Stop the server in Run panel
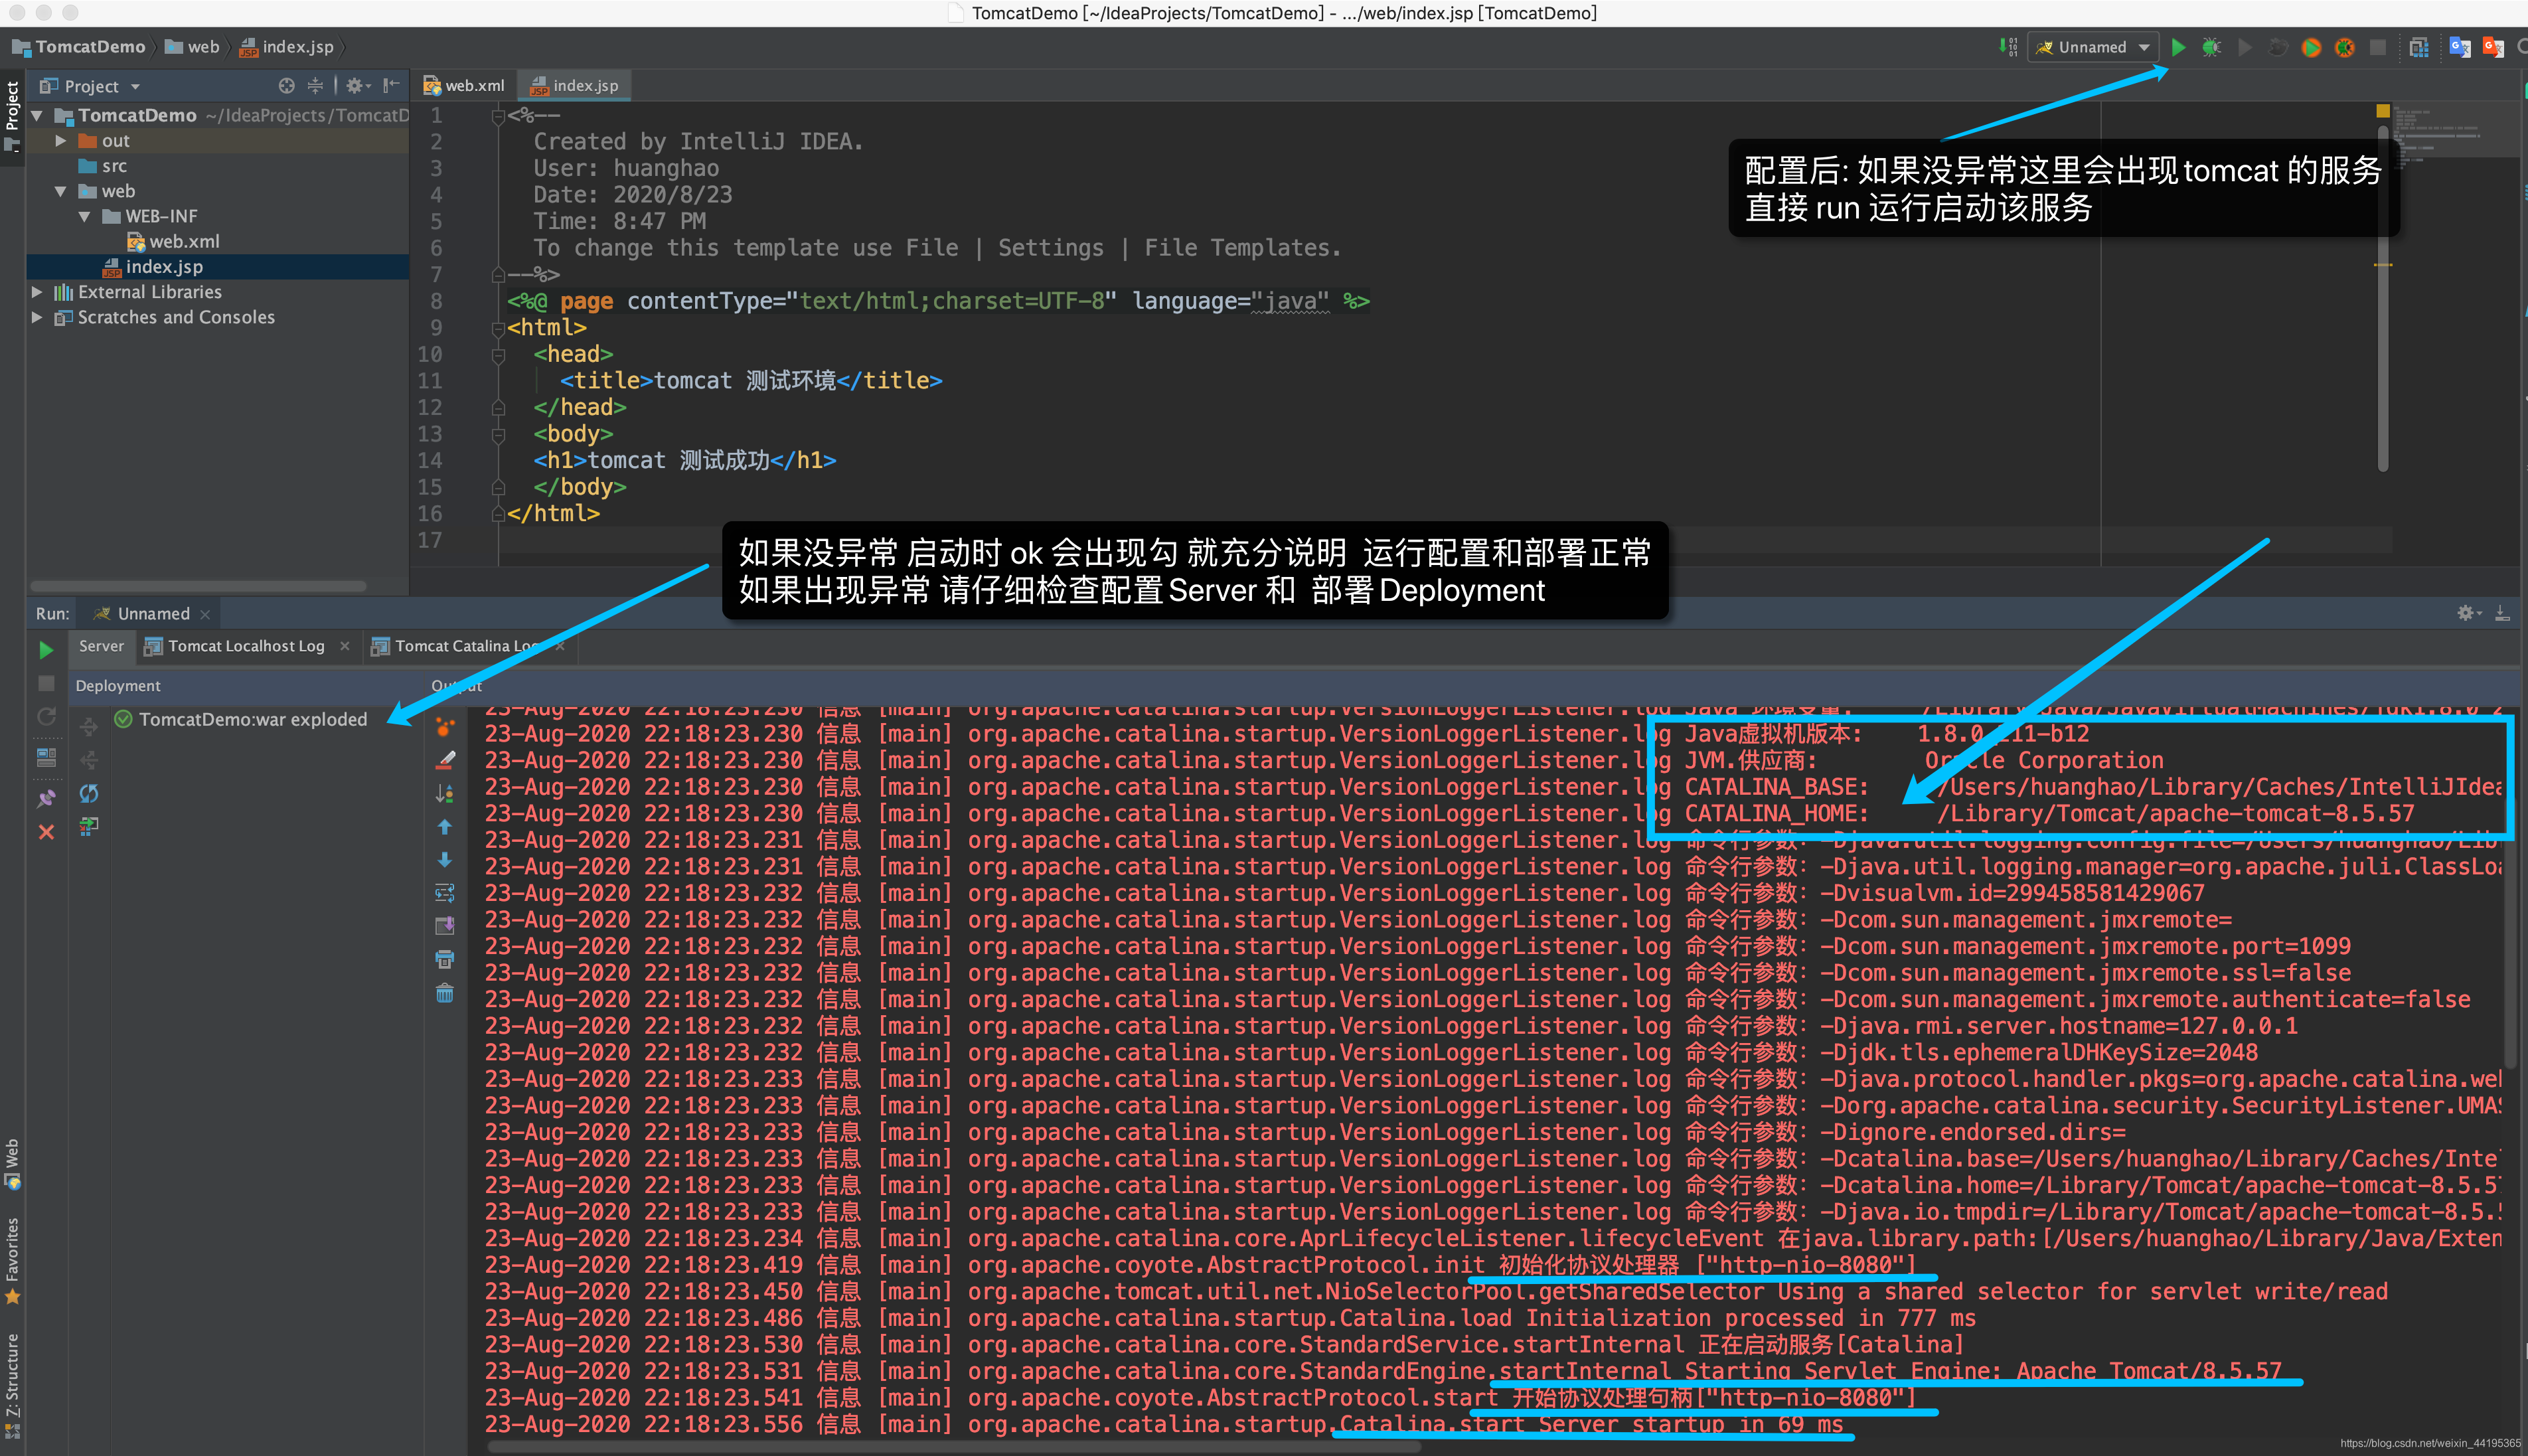The image size is (2528, 1456). tap(46, 684)
